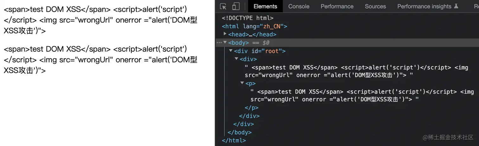Select the <!DOCTYPE html> line

point(247,18)
